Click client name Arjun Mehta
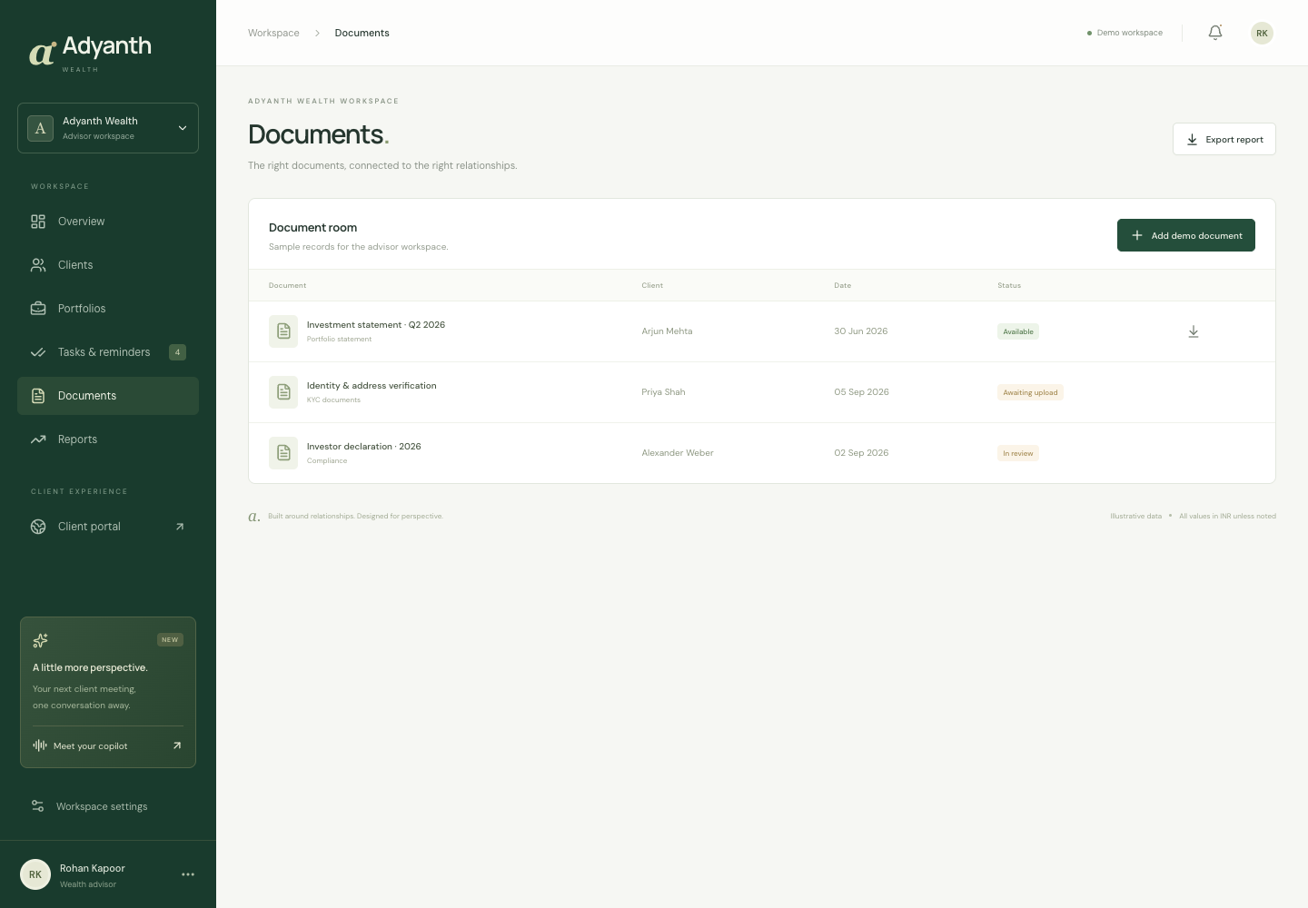The width and height of the screenshot is (1308, 908). [667, 331]
